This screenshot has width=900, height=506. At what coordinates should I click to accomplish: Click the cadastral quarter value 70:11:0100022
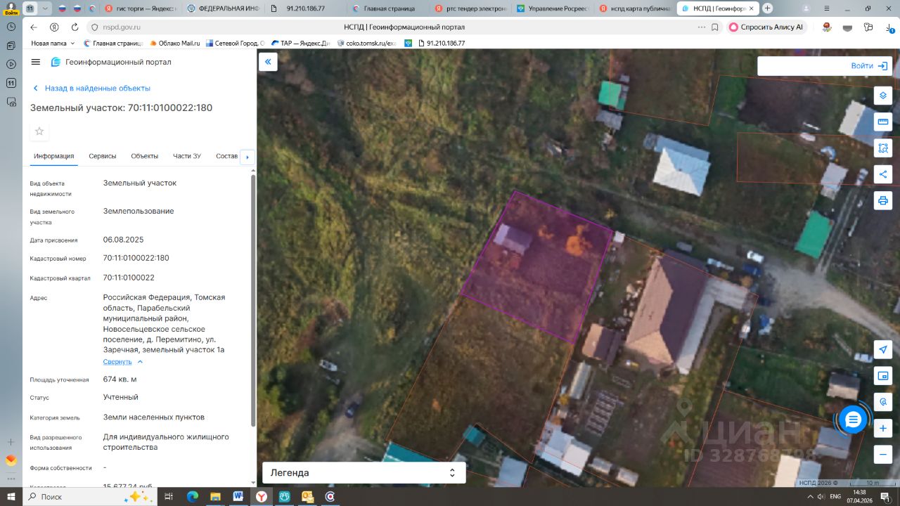129,278
